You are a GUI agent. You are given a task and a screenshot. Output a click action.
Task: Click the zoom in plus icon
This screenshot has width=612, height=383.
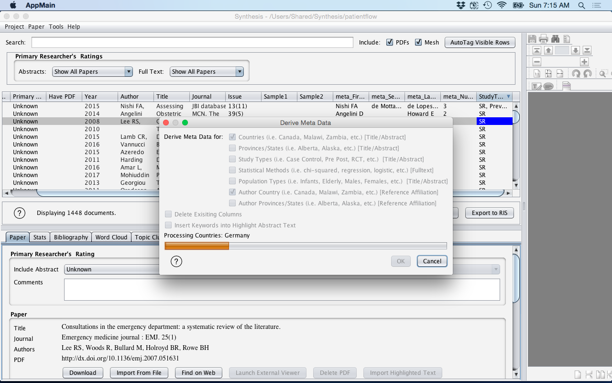click(584, 62)
